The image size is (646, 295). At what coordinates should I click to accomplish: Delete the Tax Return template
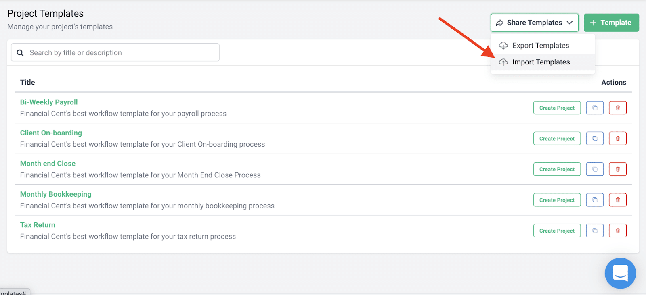coord(618,231)
